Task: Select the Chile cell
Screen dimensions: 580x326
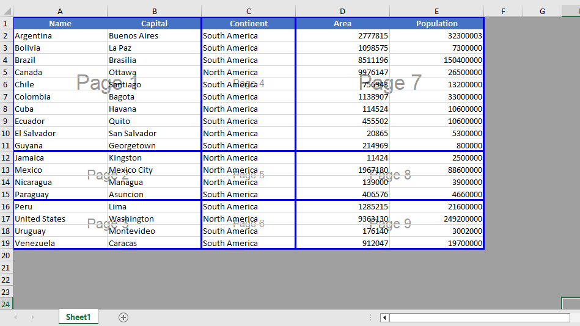Action: point(61,85)
